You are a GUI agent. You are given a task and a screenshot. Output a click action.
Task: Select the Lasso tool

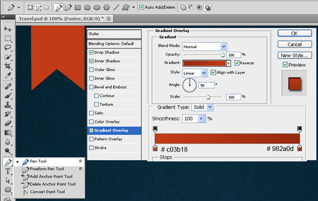pyautogui.click(x=8, y=48)
